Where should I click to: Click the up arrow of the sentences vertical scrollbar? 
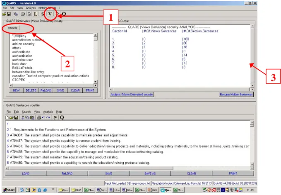pyautogui.click(x=252, y=123)
